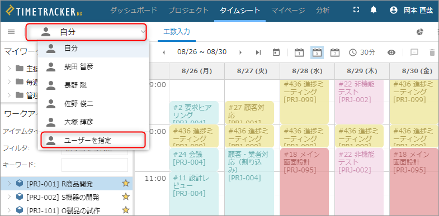Go to the previous week arrow
The image size is (439, 216).
click(164, 52)
